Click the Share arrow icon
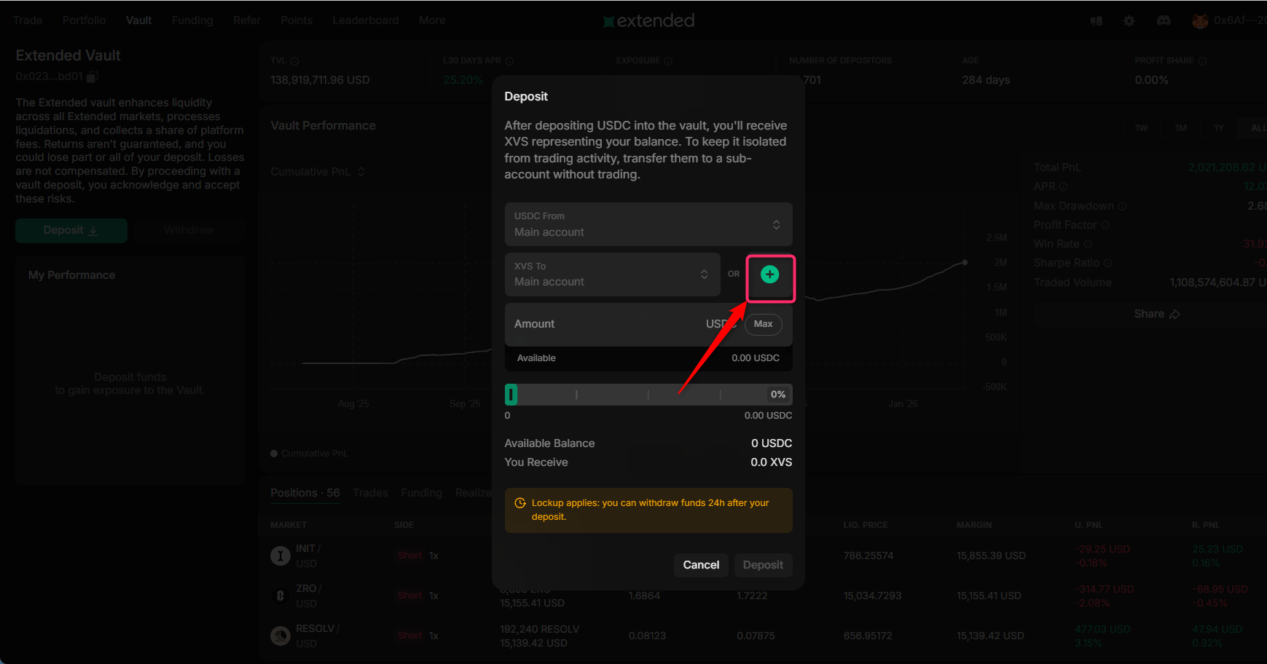1267x664 pixels. tap(1174, 315)
